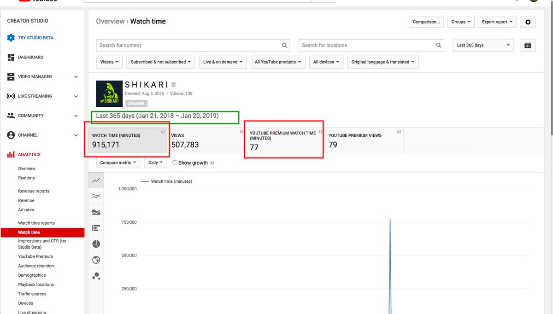Open the Last 365 days dropdown
553x314 pixels.
[x=483, y=45]
